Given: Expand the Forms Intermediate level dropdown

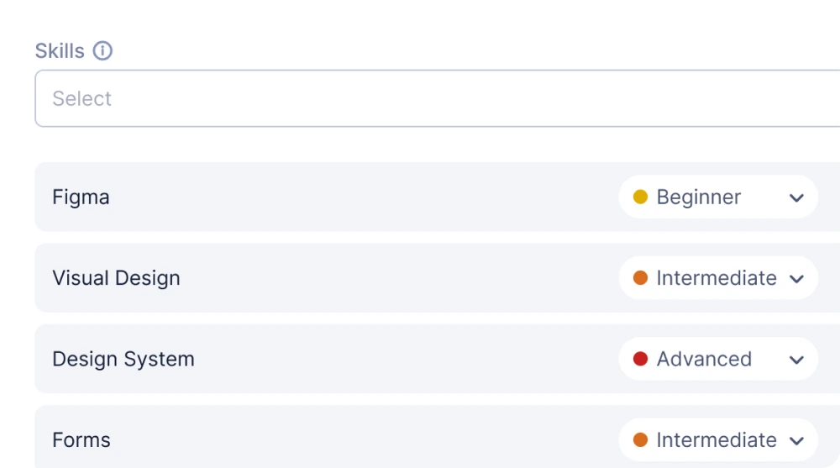Looking at the screenshot, I should 717,439.
